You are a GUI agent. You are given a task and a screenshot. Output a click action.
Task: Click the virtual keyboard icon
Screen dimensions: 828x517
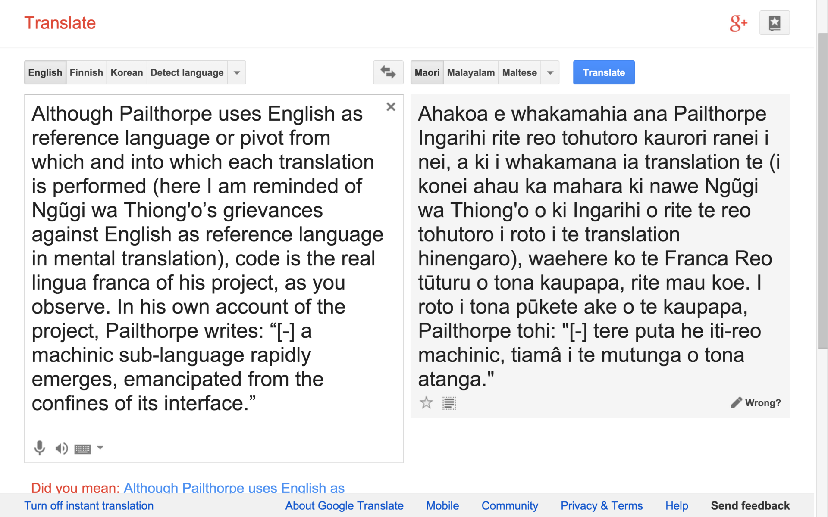point(82,449)
